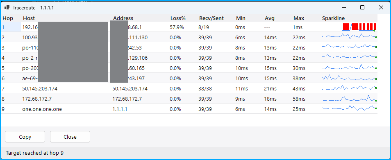
Task: Click the Recv/Sent column header
Action: [211, 18]
